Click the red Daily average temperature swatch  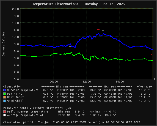point(4,112)
